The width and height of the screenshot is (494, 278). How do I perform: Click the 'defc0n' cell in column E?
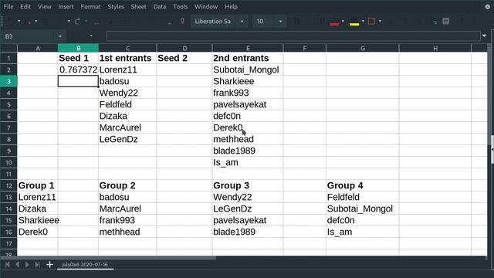point(248,116)
